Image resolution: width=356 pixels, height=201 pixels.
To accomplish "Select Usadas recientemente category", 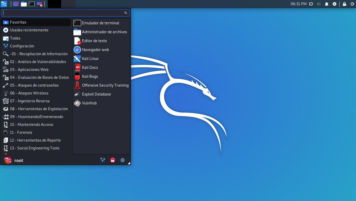I will tap(36, 30).
